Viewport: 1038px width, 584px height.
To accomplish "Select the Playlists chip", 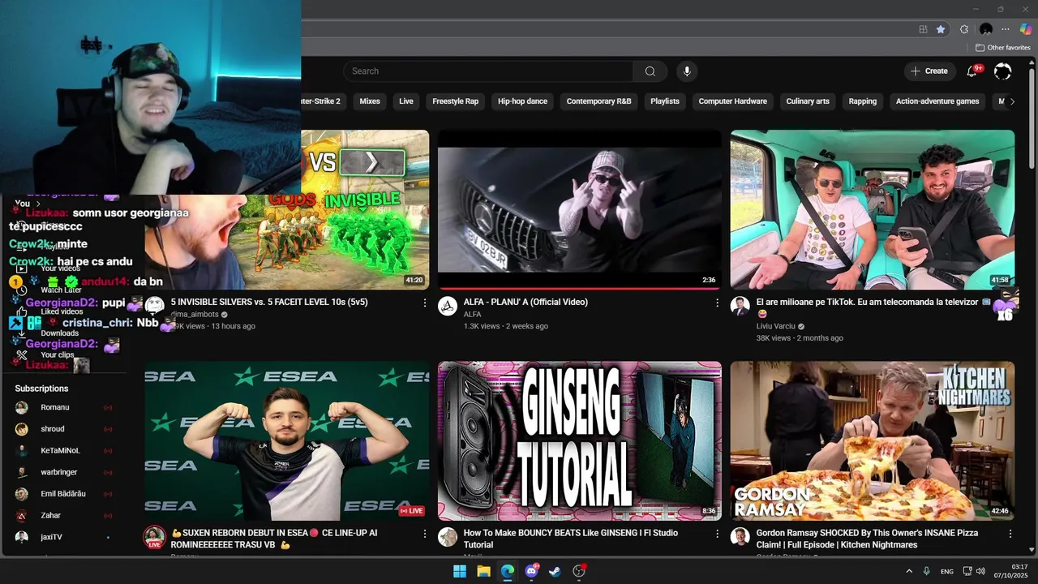I will tap(665, 101).
